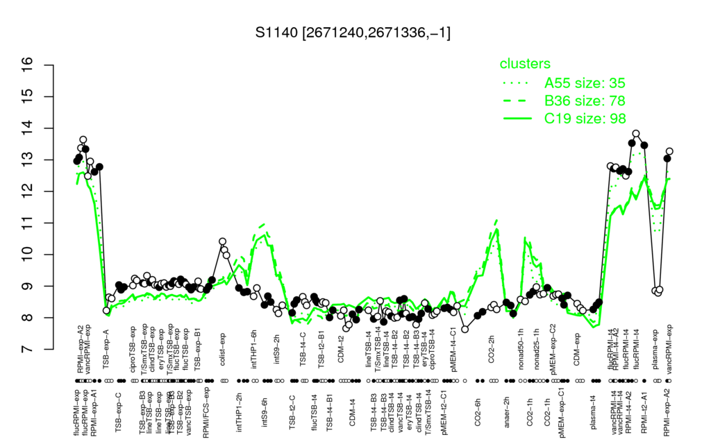Select the 'clusters' legend heading
Screen dimensions: 711x444
525,64
